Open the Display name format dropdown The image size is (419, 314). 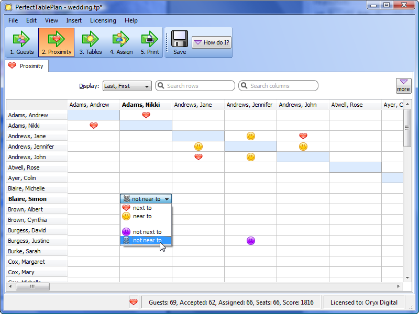127,85
